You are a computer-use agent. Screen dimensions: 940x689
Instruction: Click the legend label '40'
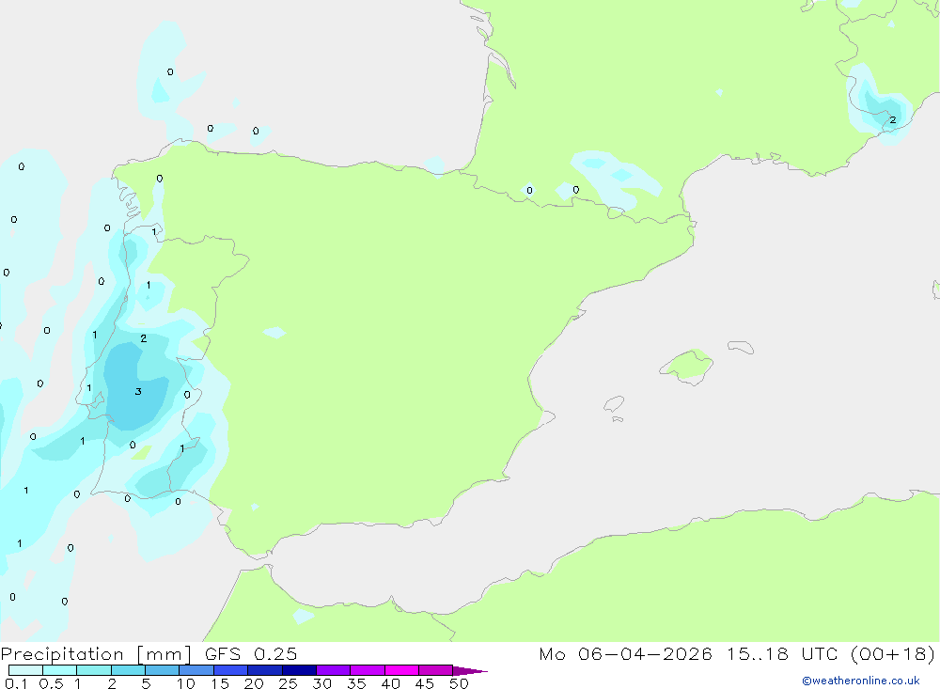click(x=391, y=683)
